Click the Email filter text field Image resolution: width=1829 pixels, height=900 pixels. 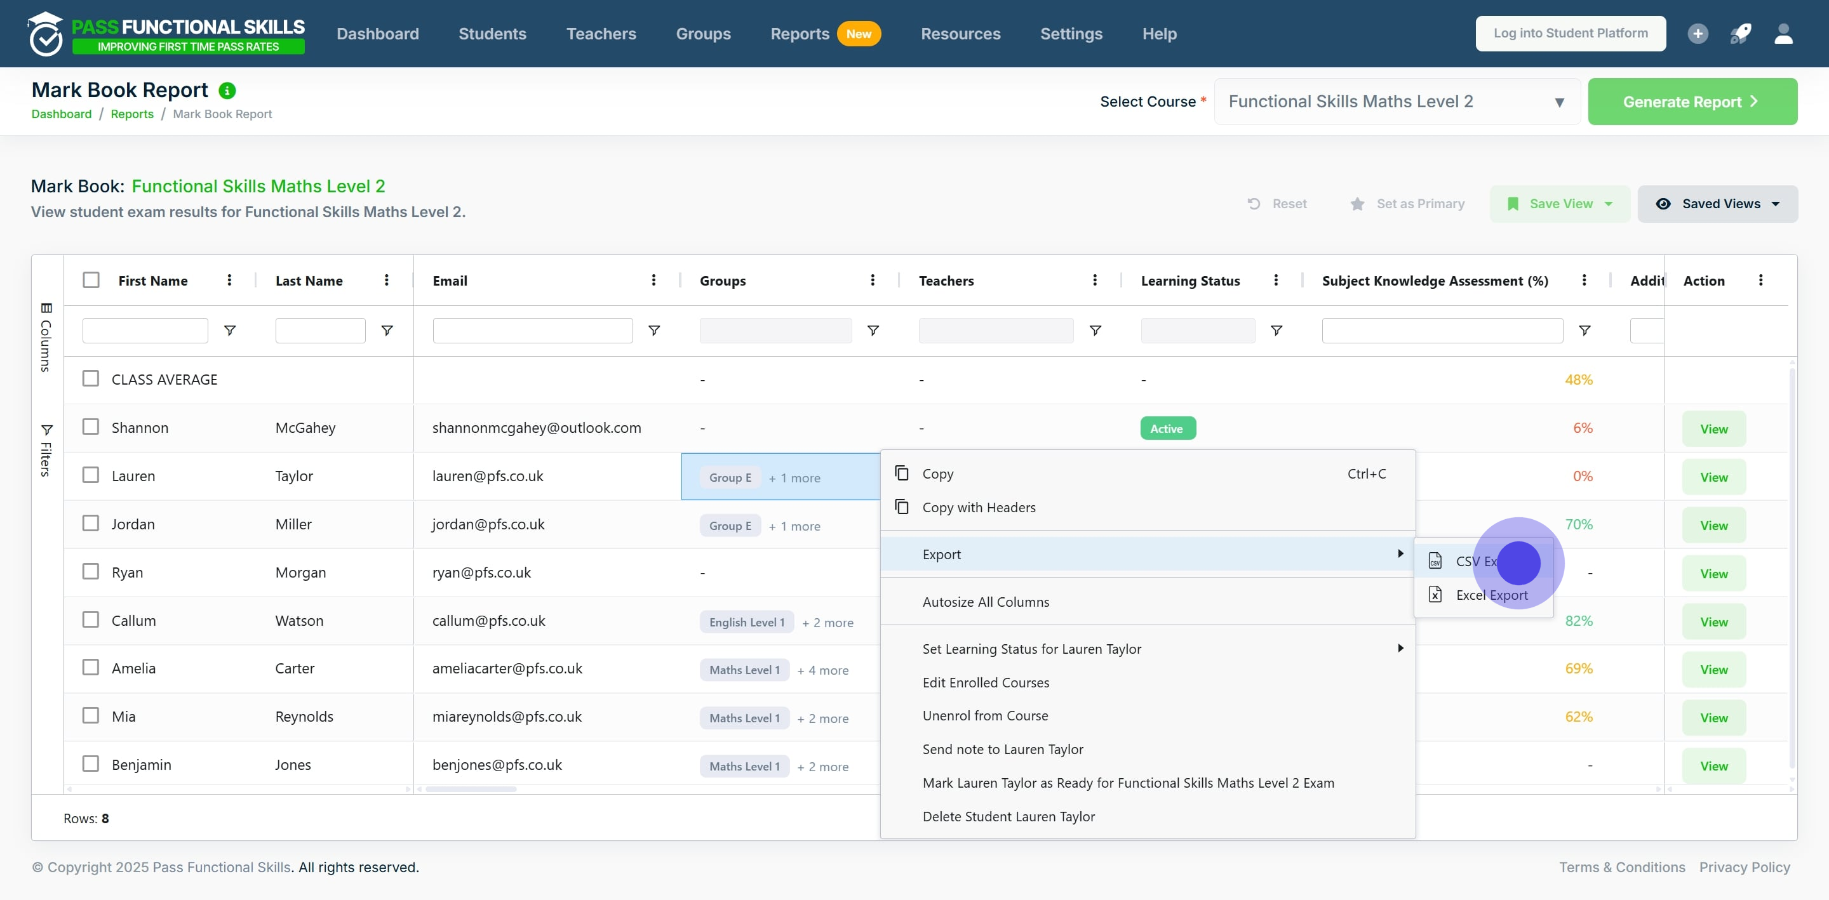533,331
